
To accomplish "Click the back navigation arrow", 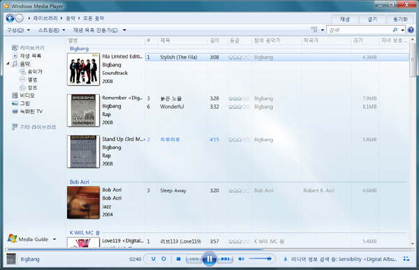I will [10, 18].
